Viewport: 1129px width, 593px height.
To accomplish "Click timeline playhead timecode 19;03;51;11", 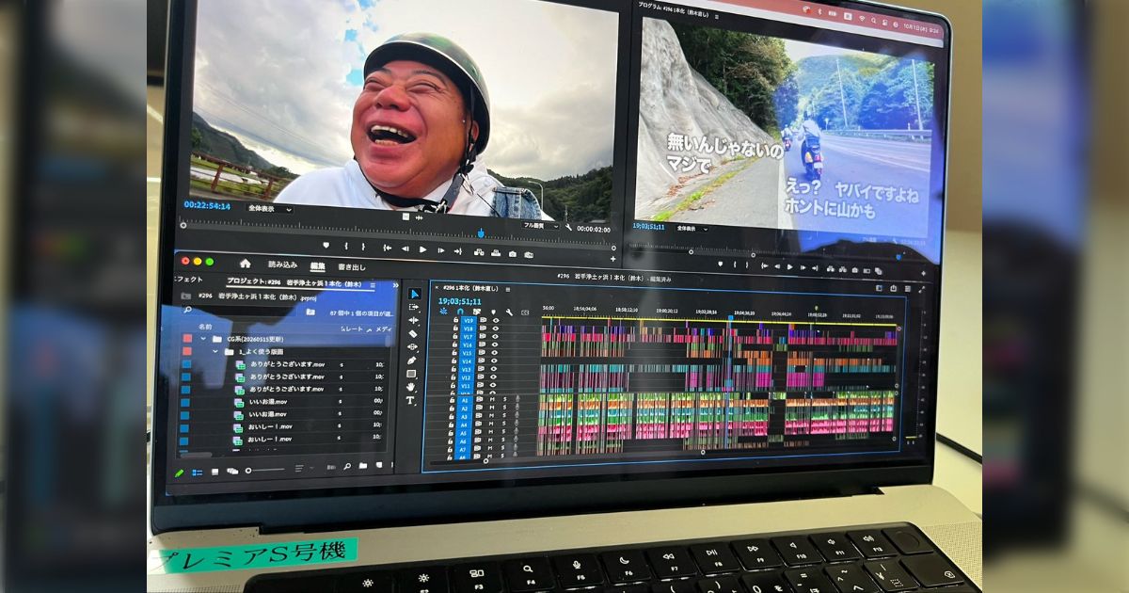I will (460, 301).
